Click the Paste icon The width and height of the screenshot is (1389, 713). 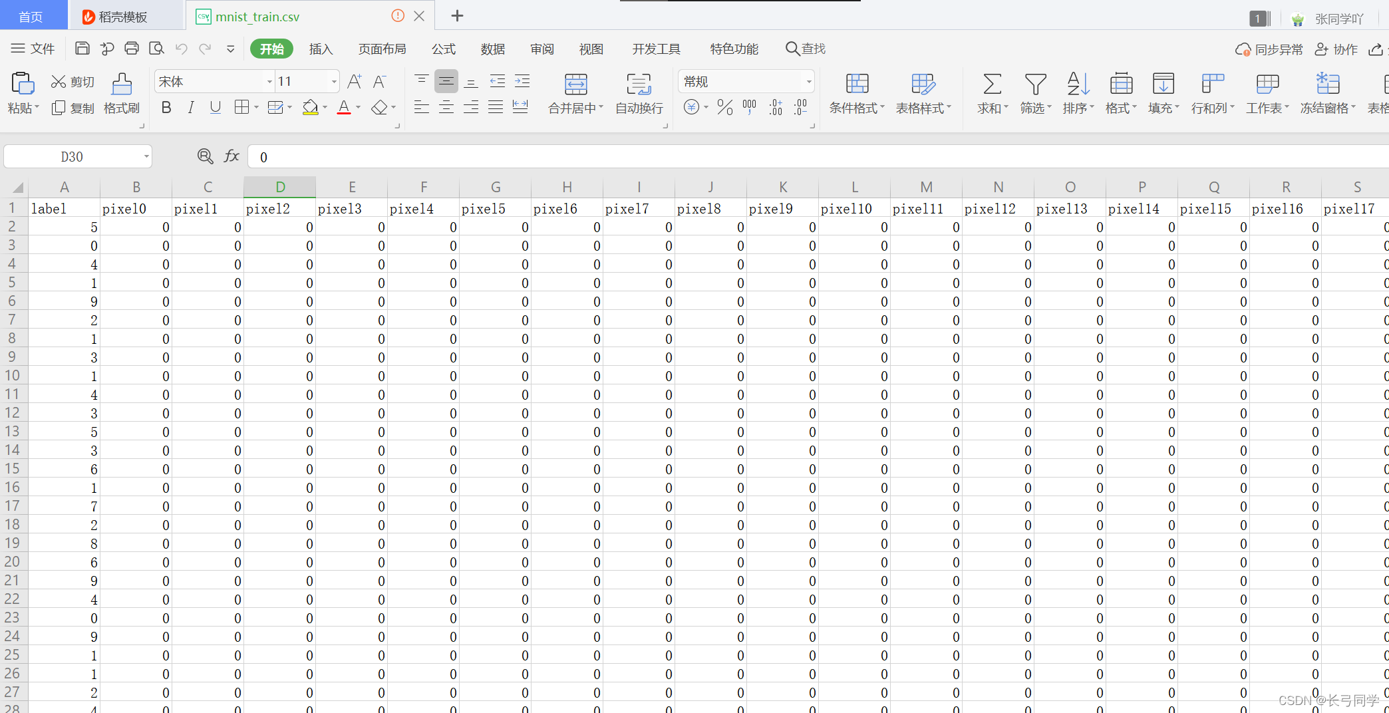(23, 84)
